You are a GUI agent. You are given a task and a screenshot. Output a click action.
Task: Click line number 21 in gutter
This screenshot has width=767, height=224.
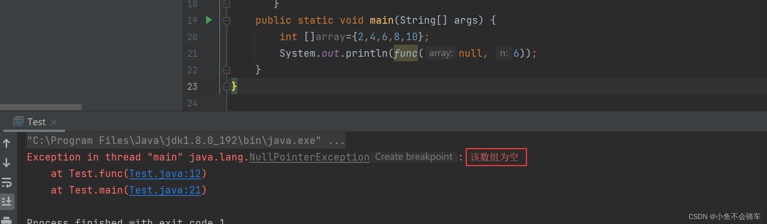pyautogui.click(x=192, y=53)
